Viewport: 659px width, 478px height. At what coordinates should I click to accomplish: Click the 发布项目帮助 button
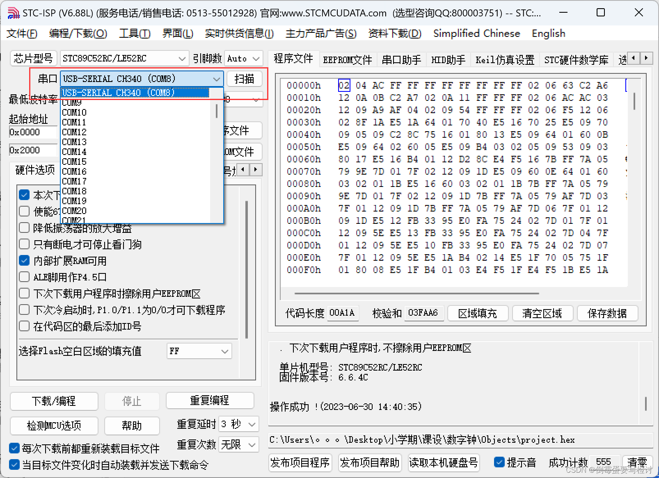click(370, 462)
